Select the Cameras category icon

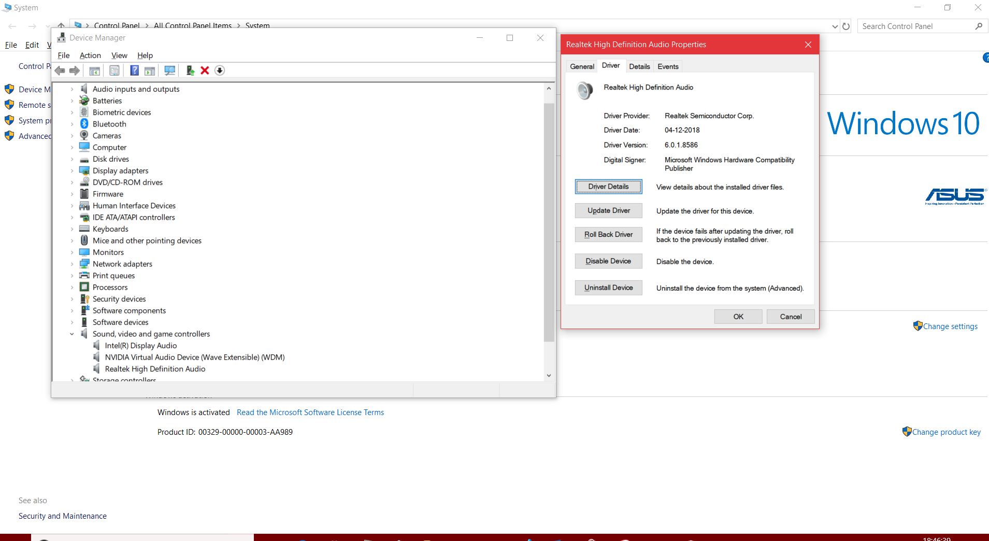coord(84,135)
